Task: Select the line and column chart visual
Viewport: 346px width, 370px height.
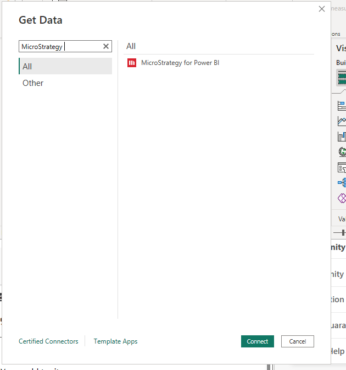Action: click(x=342, y=137)
